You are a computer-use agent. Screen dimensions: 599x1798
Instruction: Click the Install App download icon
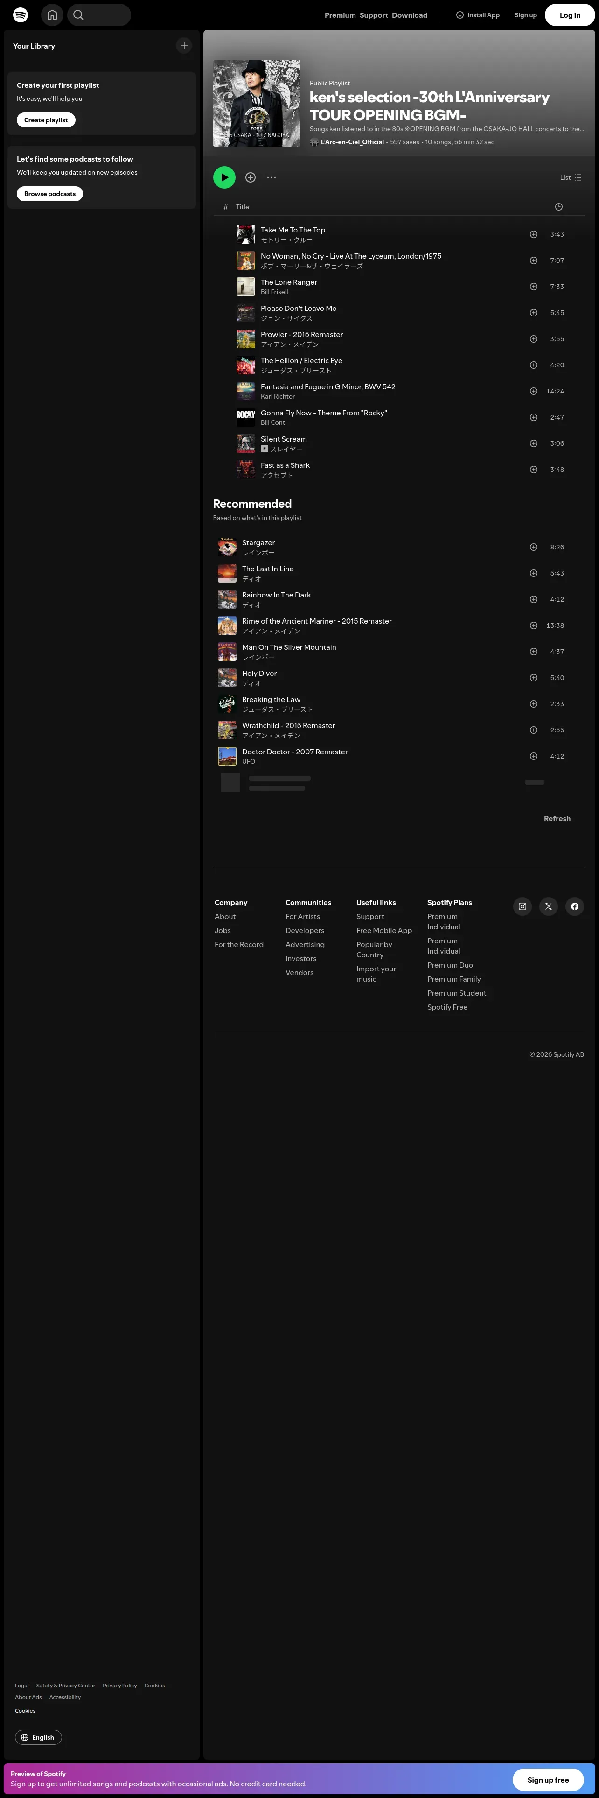coord(460,14)
